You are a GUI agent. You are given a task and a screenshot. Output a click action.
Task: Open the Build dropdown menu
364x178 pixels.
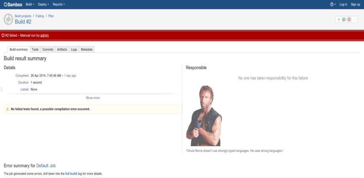pos(30,4)
